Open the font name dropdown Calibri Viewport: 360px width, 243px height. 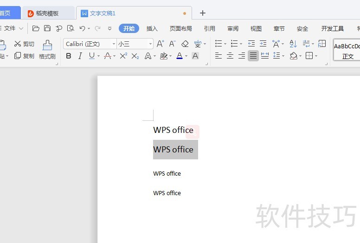pos(114,44)
